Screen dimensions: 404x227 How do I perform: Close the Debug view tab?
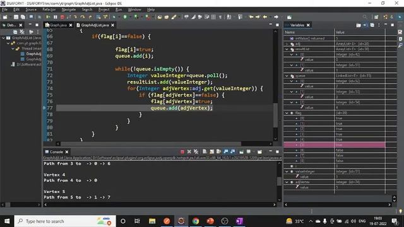tap(21, 25)
